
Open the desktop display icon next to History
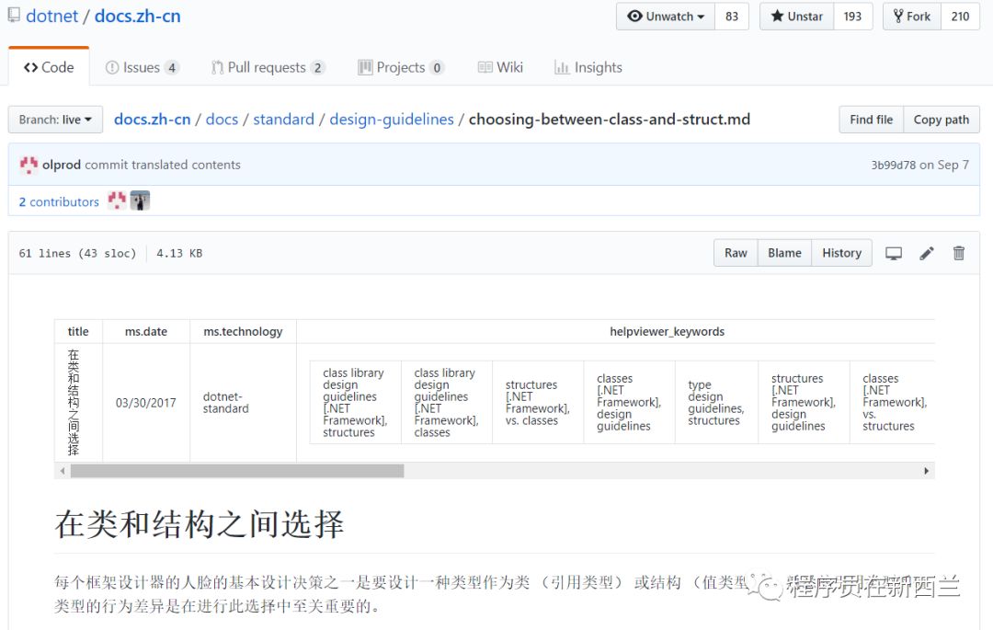(893, 253)
